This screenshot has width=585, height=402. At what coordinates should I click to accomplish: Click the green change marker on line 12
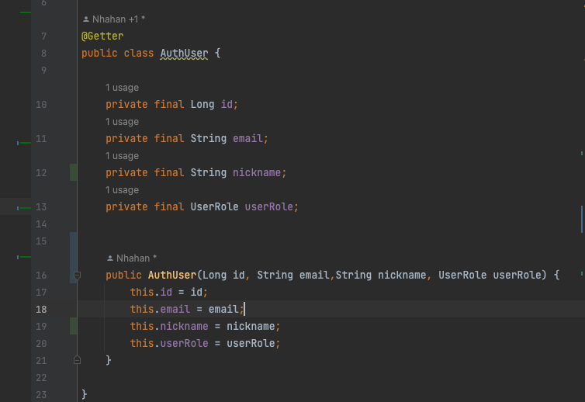click(74, 172)
